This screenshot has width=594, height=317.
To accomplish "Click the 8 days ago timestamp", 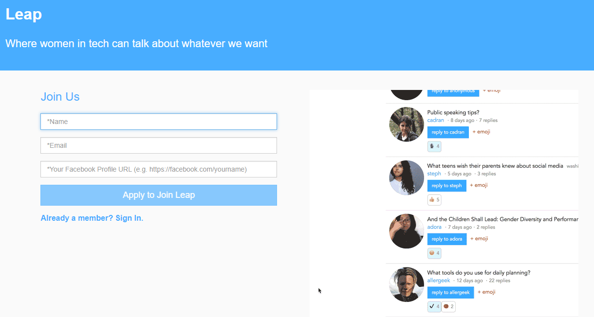I will (463, 120).
